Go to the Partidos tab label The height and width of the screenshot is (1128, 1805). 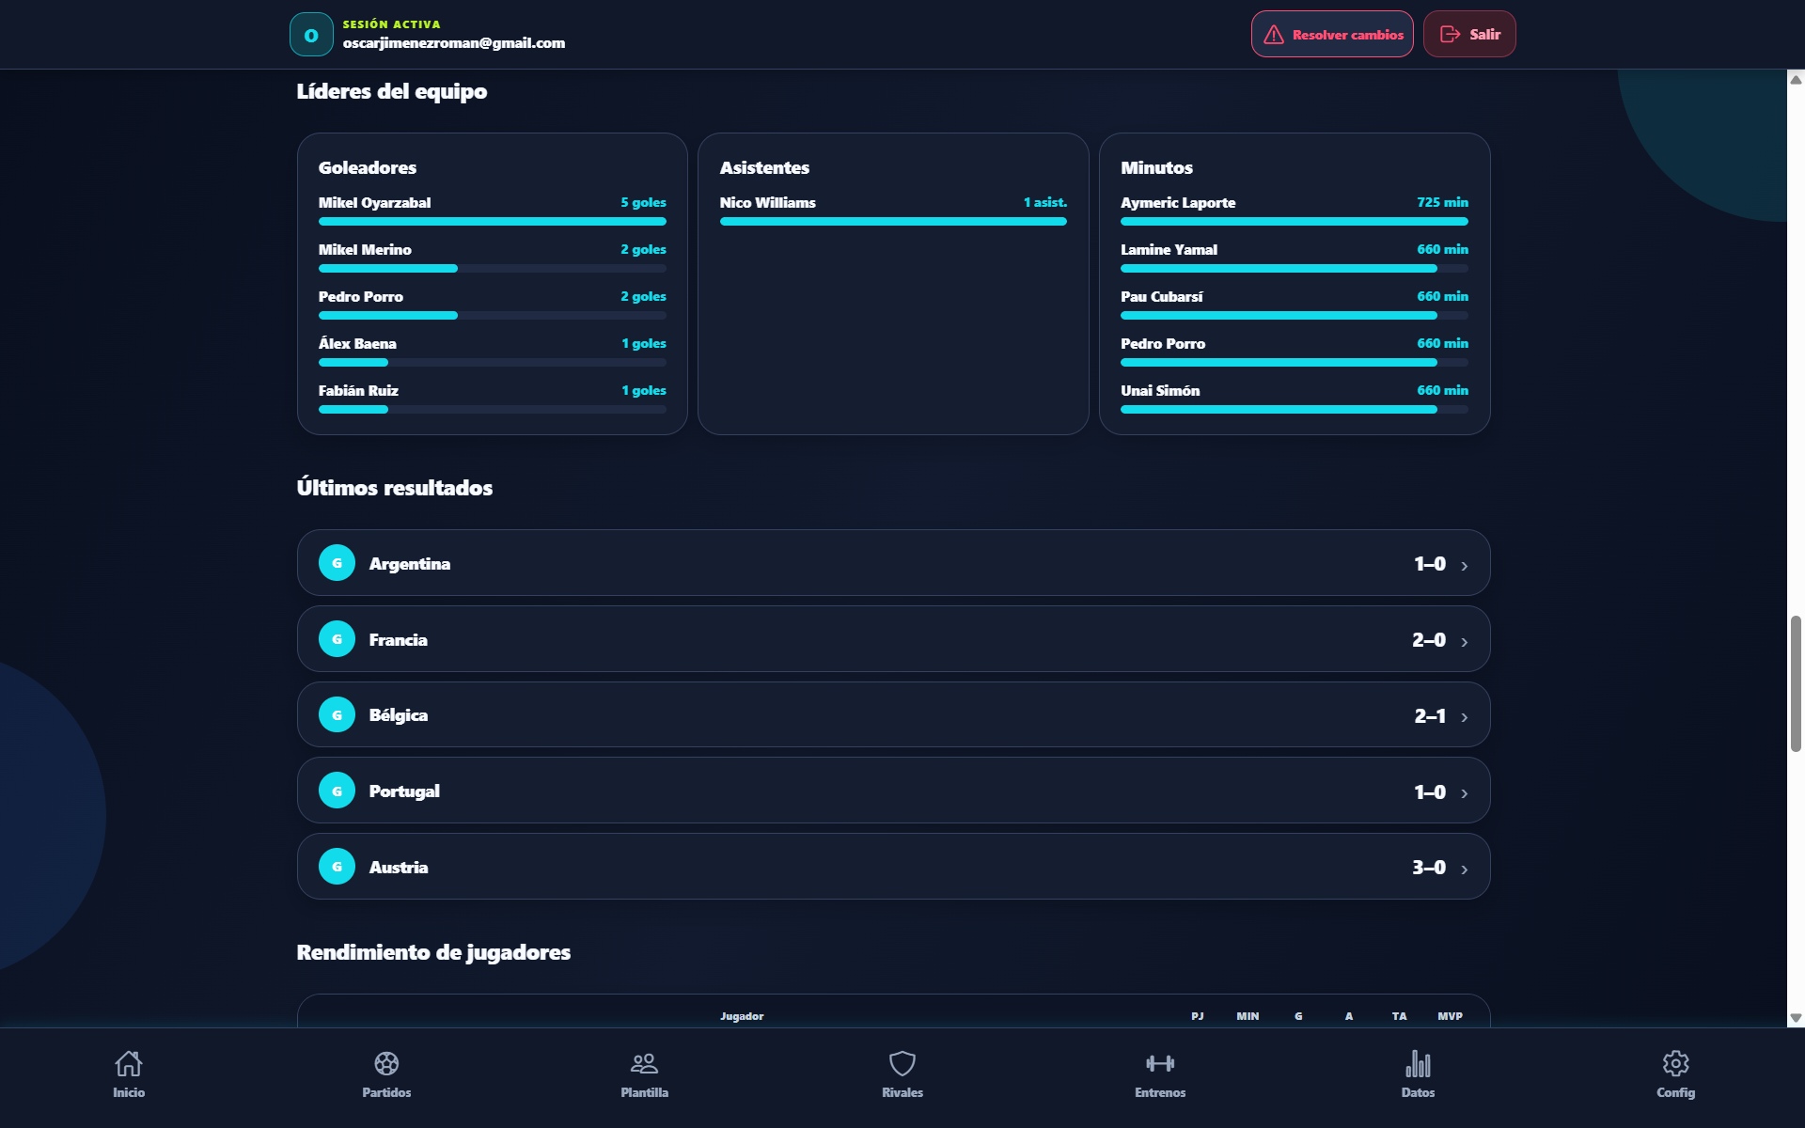(386, 1092)
